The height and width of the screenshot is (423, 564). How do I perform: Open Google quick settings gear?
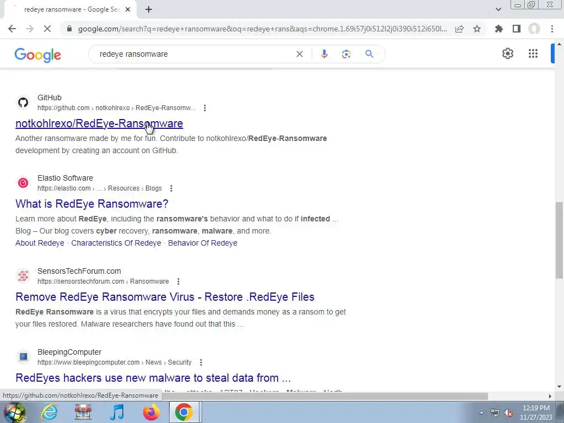tap(507, 53)
